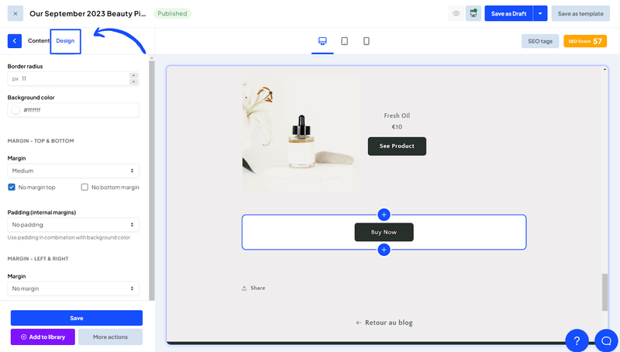Click the border radius px input
The image size is (620, 352).
pyautogui.click(x=73, y=79)
